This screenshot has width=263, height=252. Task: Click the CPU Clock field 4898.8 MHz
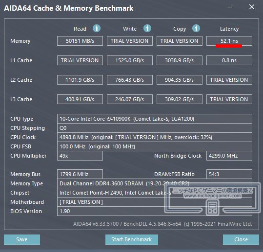(x=155, y=137)
